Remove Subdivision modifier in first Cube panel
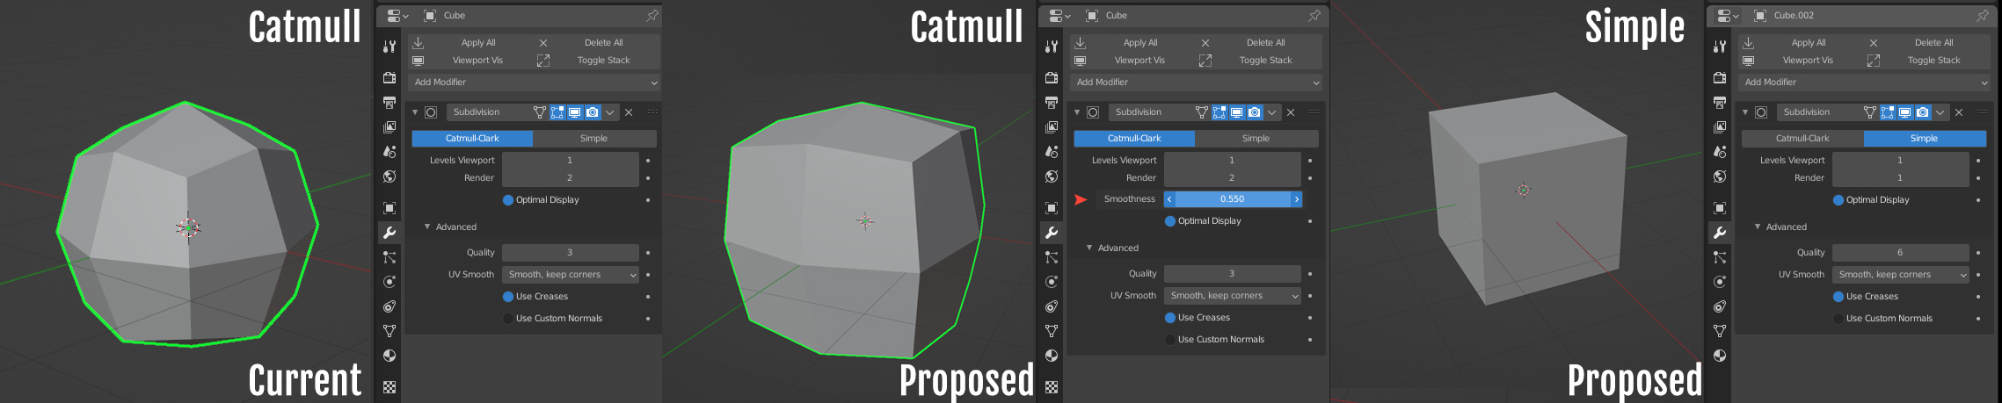2002x403 pixels. click(629, 112)
